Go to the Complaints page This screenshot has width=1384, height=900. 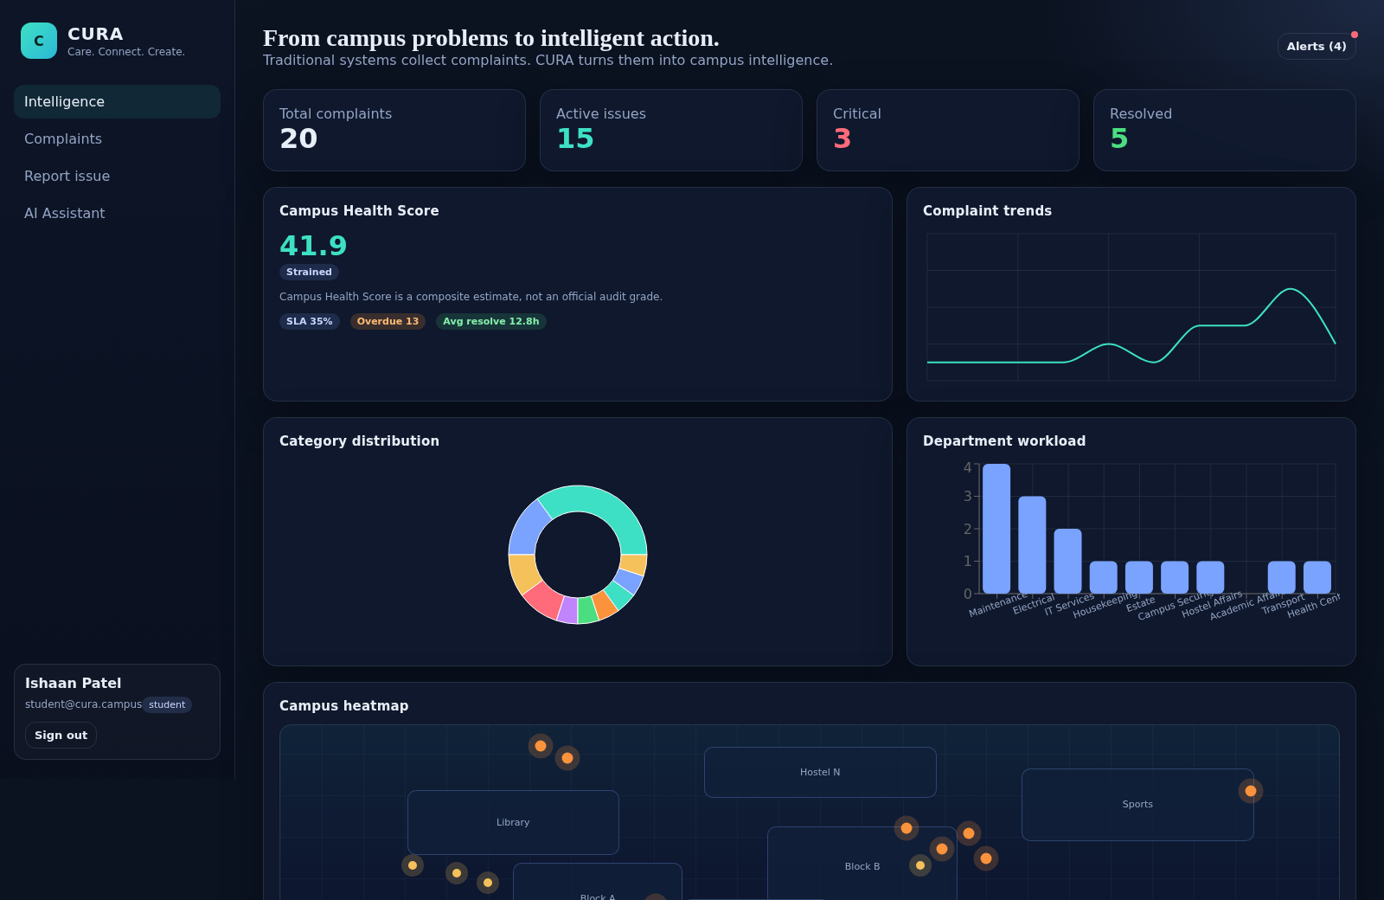[x=117, y=138]
